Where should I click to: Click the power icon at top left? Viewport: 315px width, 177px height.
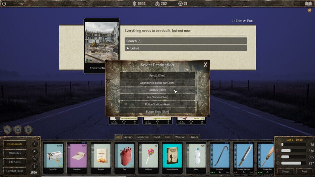[4, 3]
